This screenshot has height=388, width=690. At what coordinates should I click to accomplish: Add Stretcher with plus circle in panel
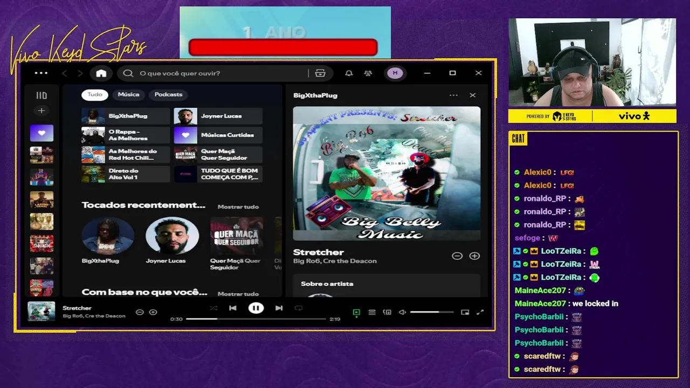pyautogui.click(x=474, y=256)
